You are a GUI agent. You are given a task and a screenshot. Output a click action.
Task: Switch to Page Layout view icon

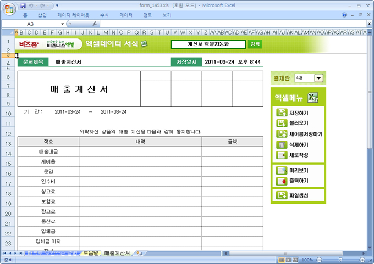(289, 260)
